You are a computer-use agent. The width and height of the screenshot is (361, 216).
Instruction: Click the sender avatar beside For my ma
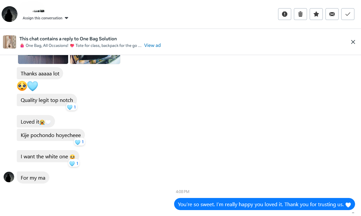(x=9, y=177)
